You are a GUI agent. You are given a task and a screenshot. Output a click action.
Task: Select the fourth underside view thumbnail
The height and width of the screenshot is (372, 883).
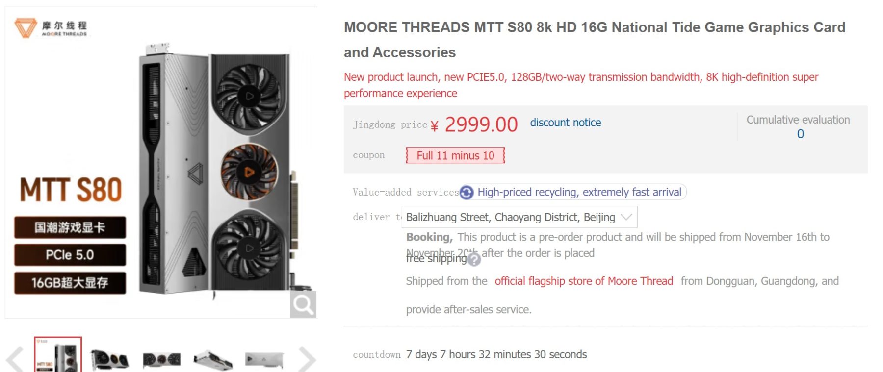tap(213, 360)
